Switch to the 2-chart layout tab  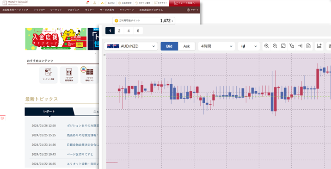[x=119, y=31]
